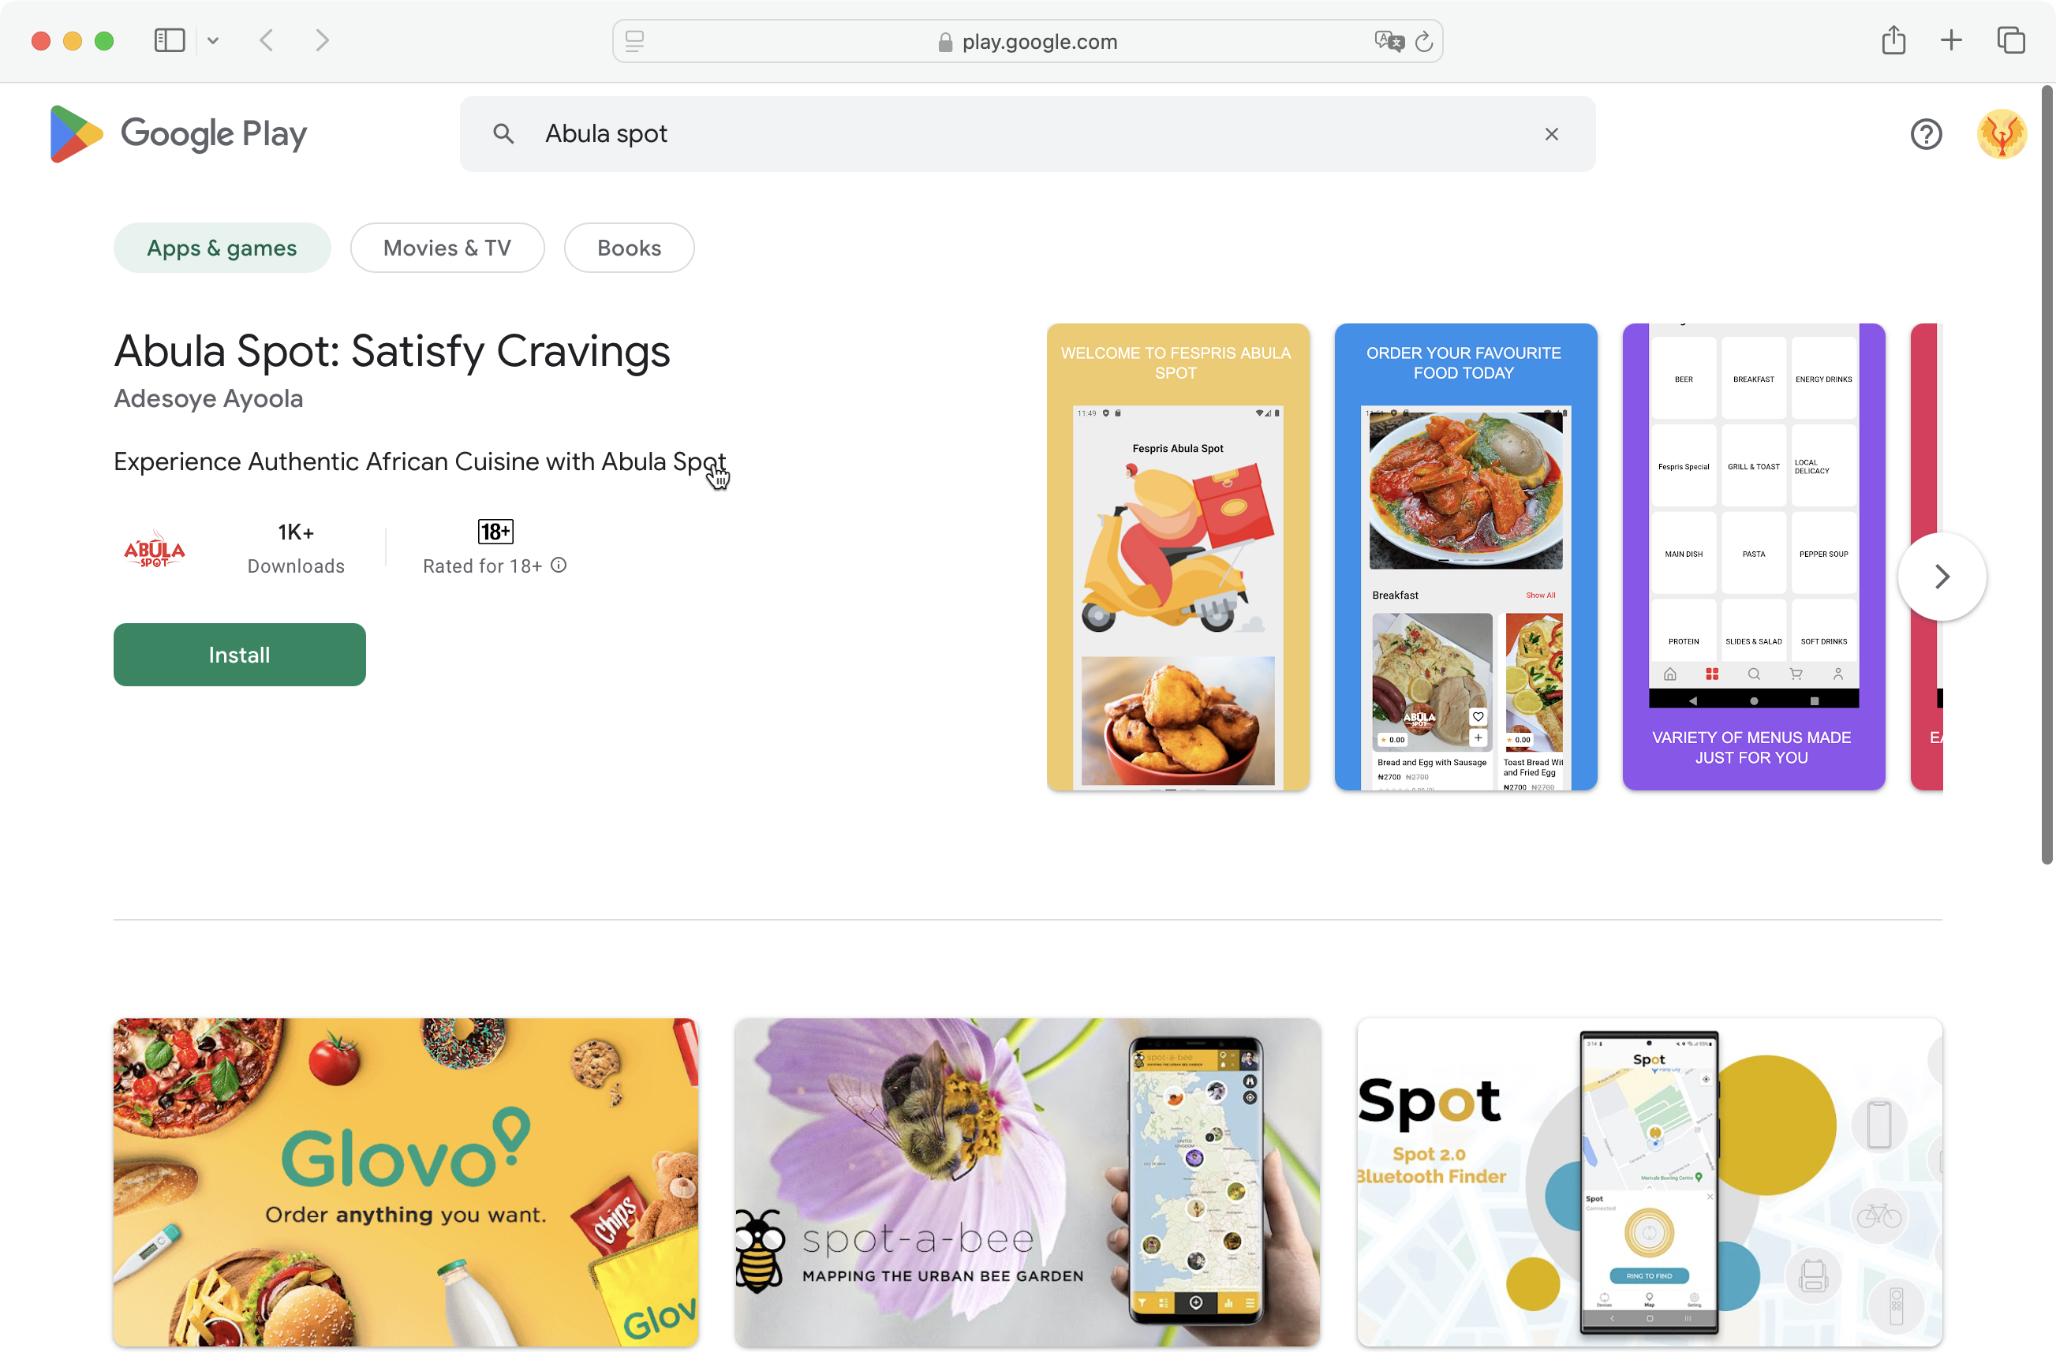Click the Google Play logo
The width and height of the screenshot is (2056, 1352).
(178, 134)
